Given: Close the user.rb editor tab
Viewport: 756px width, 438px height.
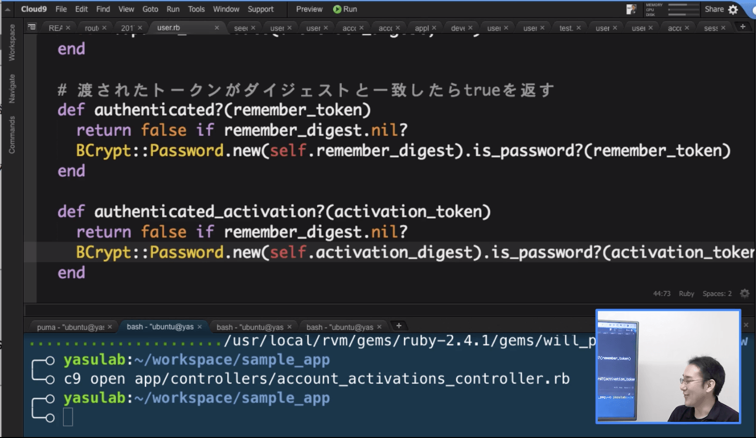Looking at the screenshot, I should [x=217, y=28].
